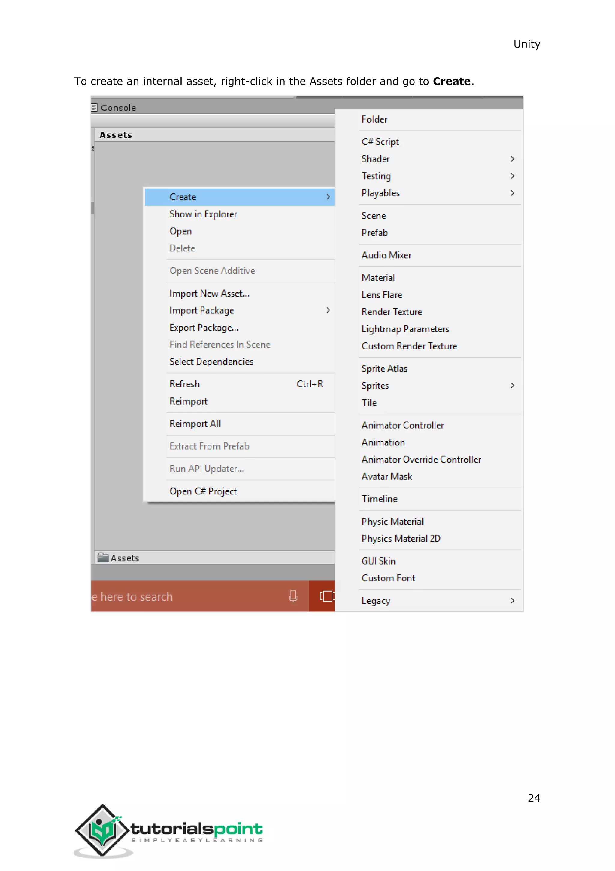Expand the Shader submenu arrow
The height and width of the screenshot is (871, 615).
pos(512,159)
